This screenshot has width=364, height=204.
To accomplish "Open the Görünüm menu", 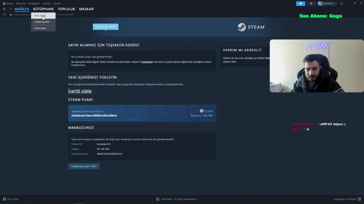I will point(21,3).
